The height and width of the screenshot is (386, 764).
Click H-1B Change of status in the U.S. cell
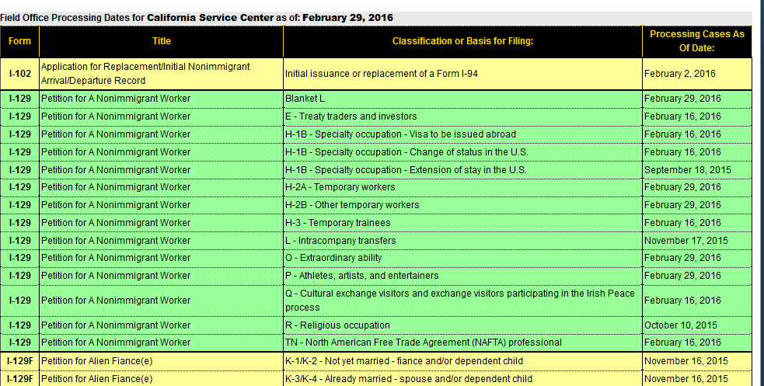coord(462,152)
